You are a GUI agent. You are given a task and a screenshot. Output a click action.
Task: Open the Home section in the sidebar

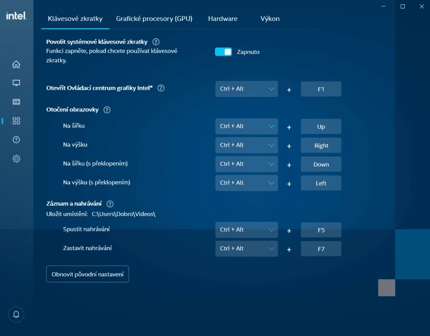tap(16, 64)
